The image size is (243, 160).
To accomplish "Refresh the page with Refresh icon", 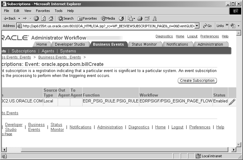I will click(43, 18).
